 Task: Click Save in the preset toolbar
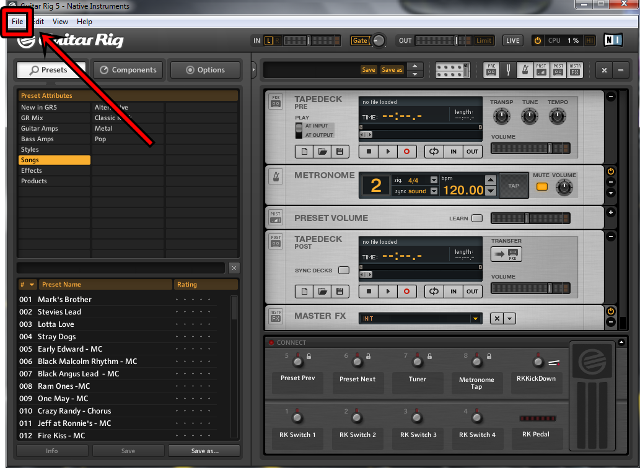369,70
